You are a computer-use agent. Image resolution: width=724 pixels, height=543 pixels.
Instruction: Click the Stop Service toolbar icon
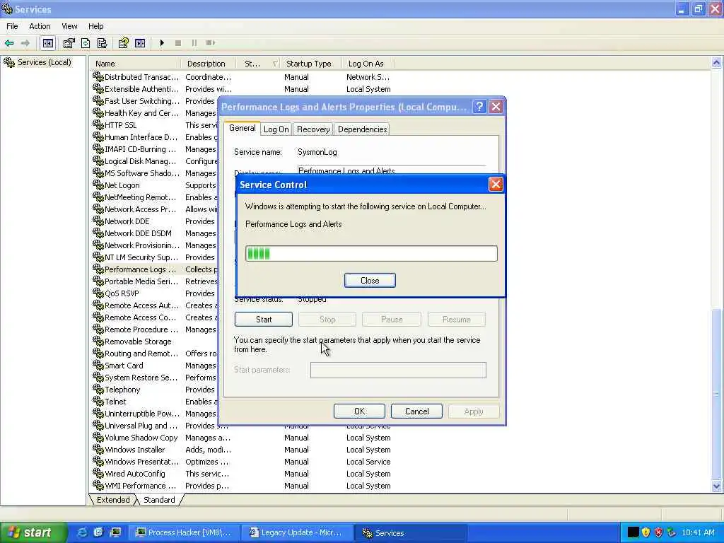177,43
